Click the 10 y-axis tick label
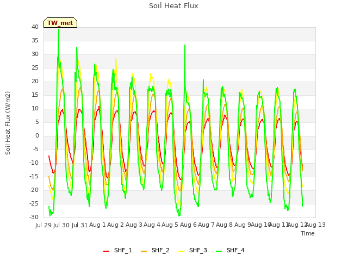This screenshot has height=261, width=348. click(35, 109)
